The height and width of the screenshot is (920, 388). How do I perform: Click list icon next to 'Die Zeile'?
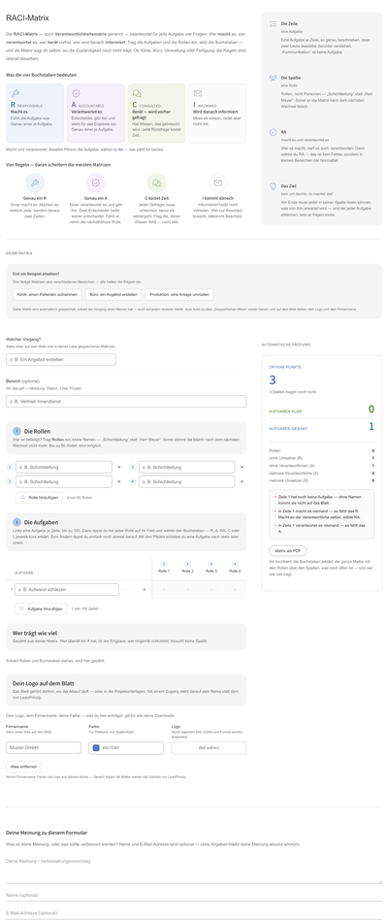tap(273, 24)
